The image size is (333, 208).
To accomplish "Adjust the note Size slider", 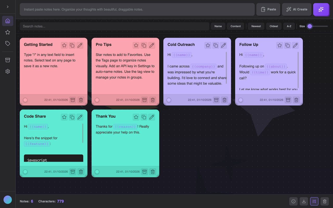I will point(310,26).
